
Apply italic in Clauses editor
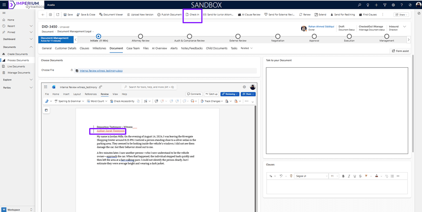[x=349, y=176]
